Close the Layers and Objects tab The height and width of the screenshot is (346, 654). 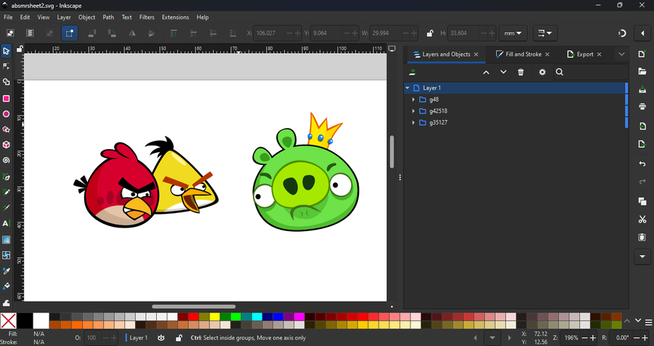(x=476, y=55)
